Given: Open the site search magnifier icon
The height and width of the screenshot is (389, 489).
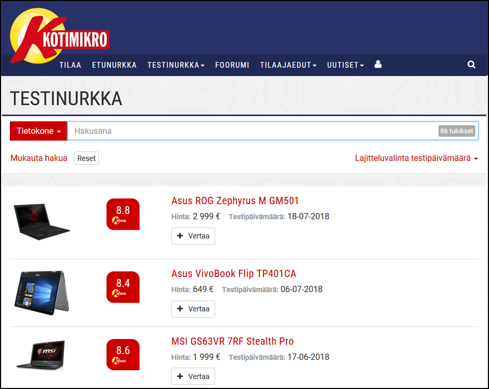Looking at the screenshot, I should pyautogui.click(x=471, y=65).
